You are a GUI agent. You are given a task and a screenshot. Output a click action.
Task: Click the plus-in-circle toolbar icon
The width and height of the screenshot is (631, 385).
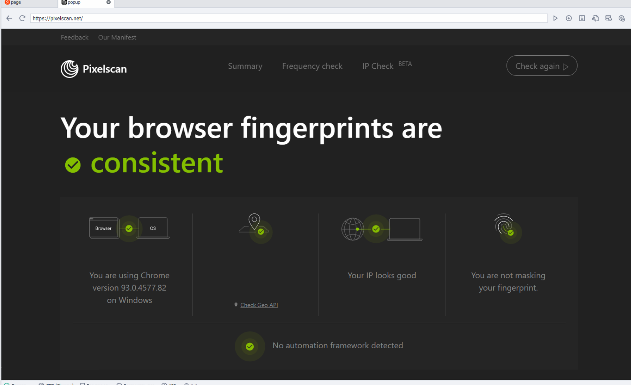coord(569,18)
